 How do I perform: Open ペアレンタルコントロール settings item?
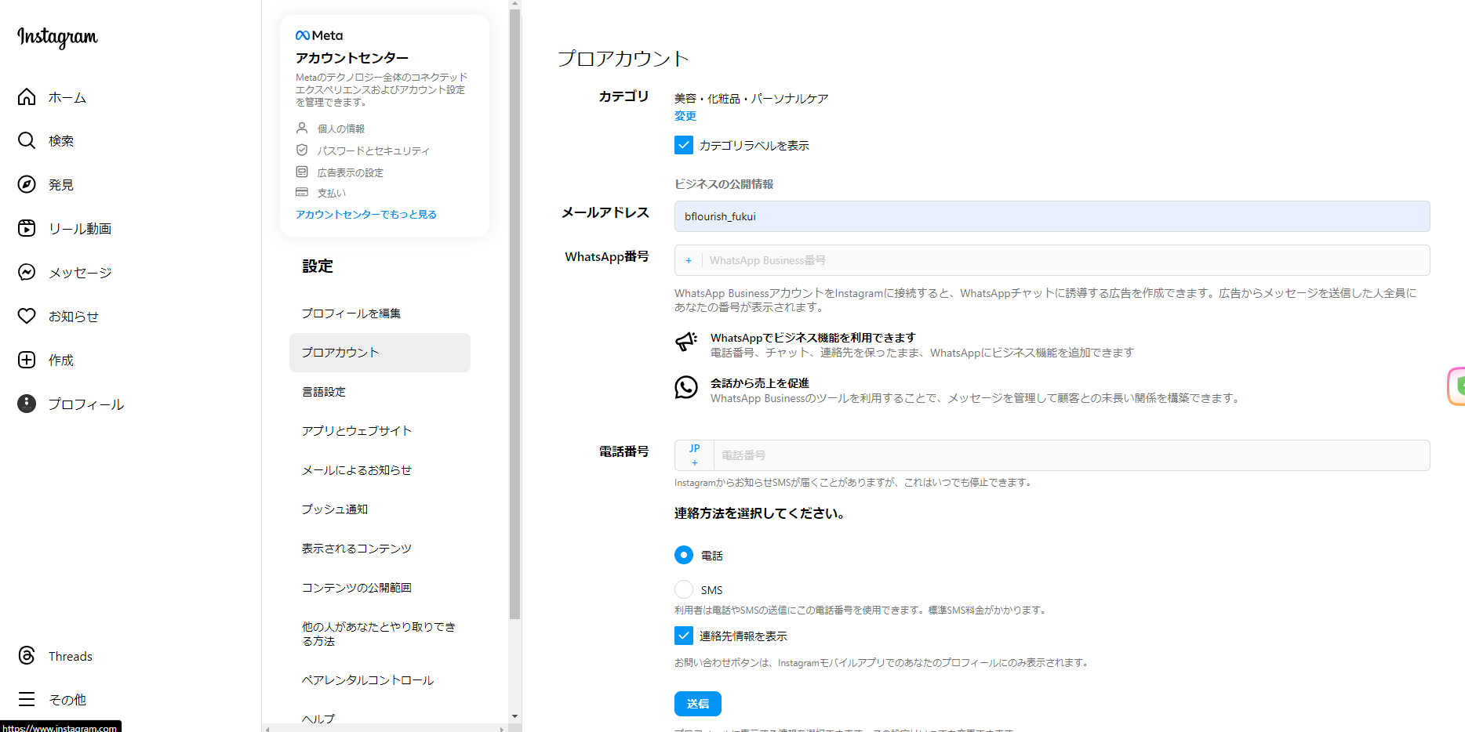(x=380, y=680)
